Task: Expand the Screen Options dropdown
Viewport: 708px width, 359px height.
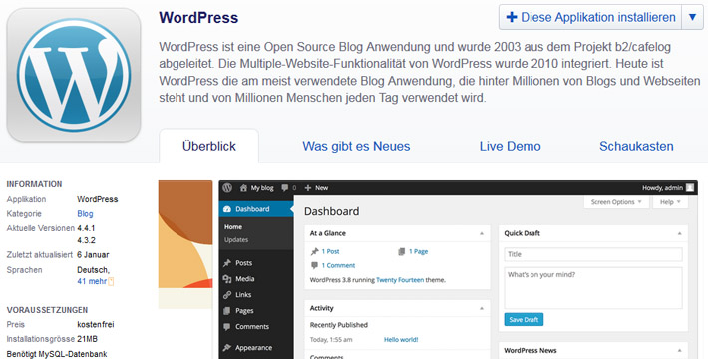Action: click(616, 202)
